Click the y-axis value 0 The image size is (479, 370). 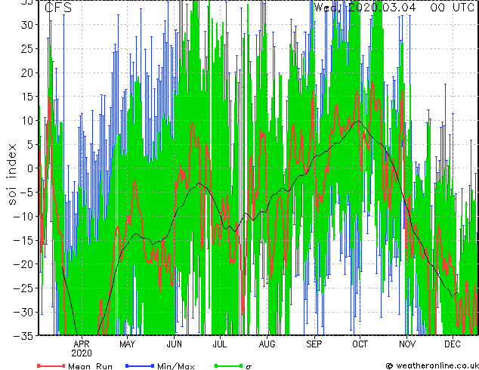click(30, 168)
